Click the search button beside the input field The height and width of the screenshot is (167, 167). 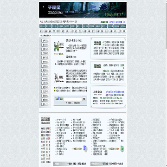84,99
